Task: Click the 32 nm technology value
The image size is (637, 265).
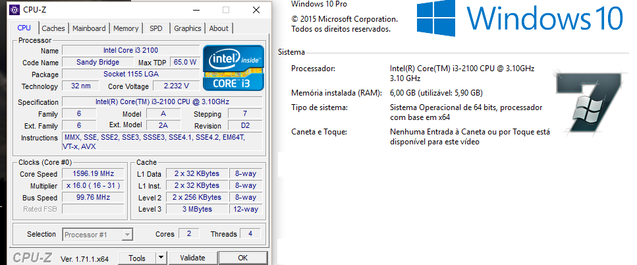Action: coord(80,86)
